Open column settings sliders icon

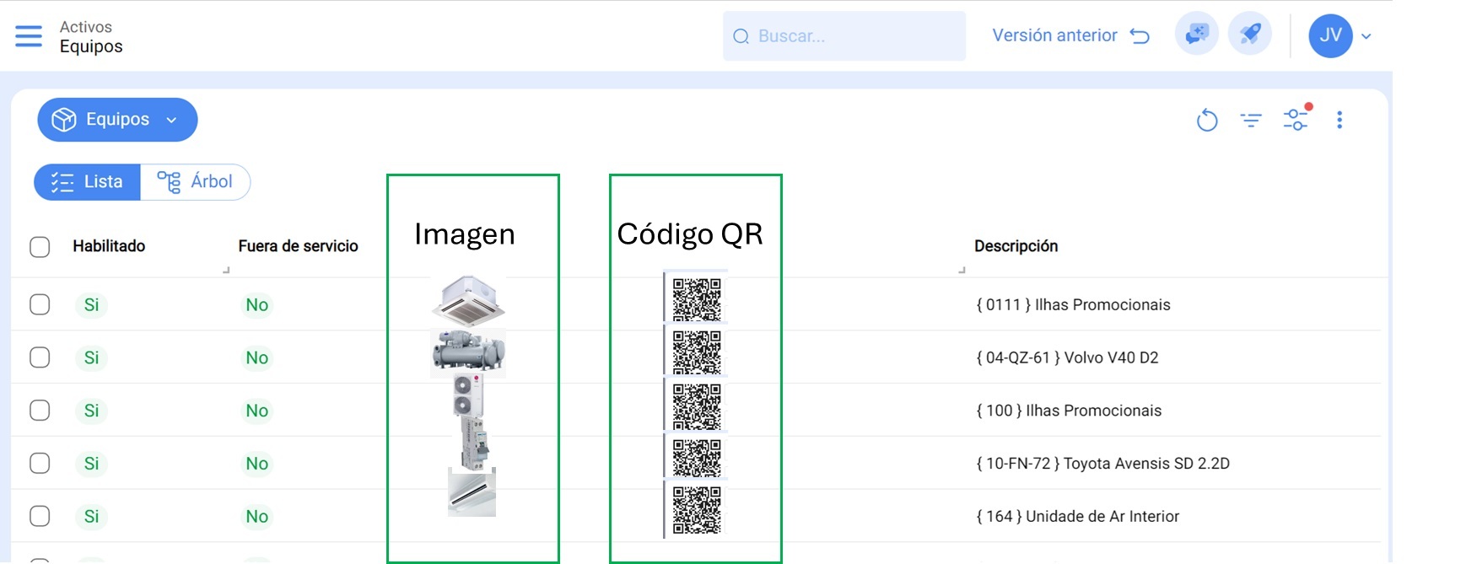click(x=1296, y=120)
